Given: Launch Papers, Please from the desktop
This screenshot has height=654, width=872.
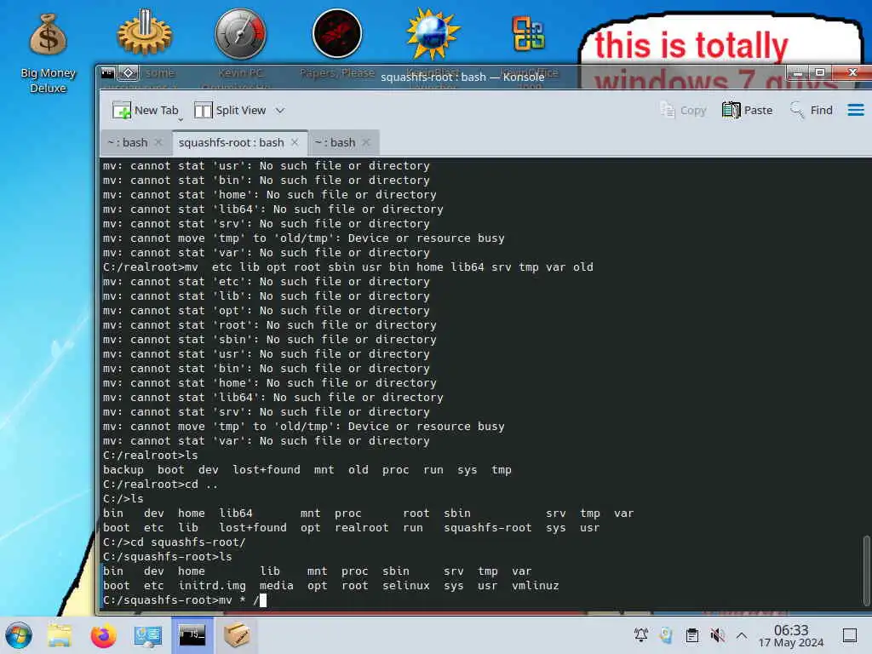Looking at the screenshot, I should tap(337, 33).
